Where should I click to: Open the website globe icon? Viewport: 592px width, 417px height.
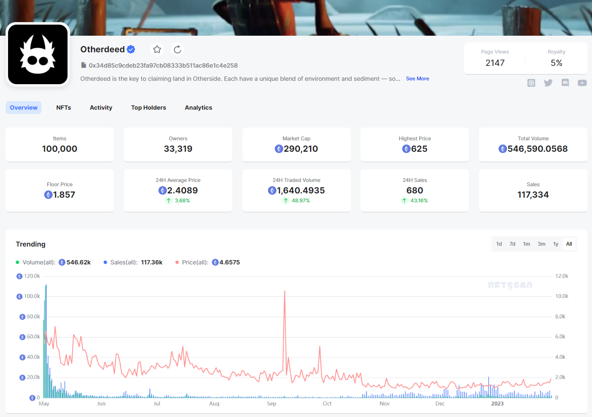pyautogui.click(x=531, y=83)
